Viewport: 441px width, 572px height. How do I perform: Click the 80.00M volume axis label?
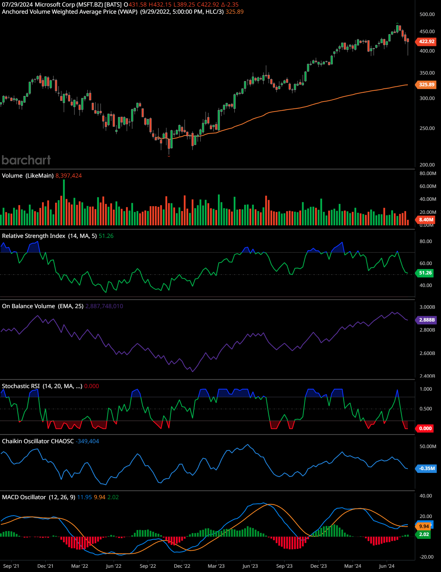point(428,173)
